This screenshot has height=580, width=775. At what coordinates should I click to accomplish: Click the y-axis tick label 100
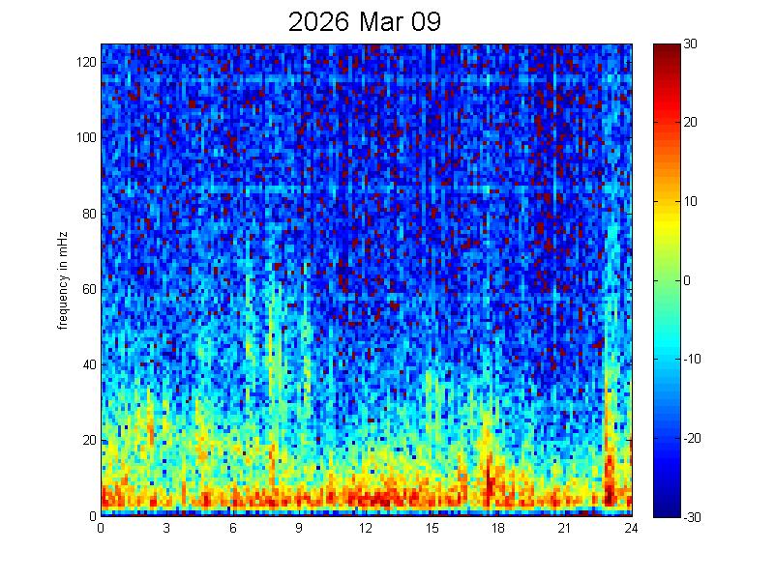coord(85,137)
